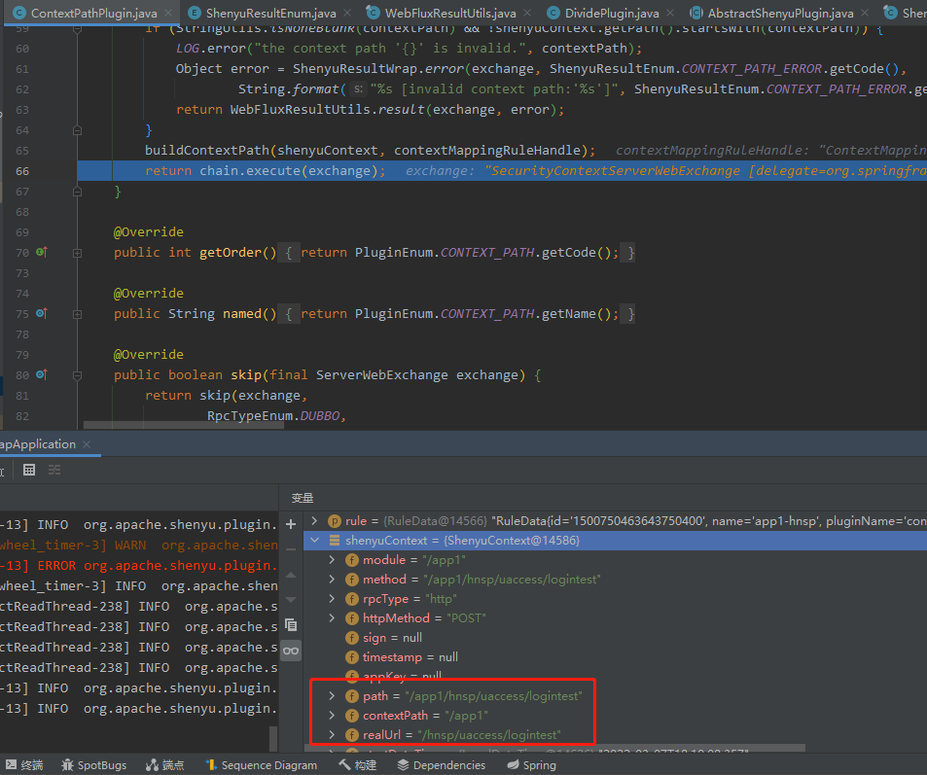
Task: Open the Dependencies tool window
Action: tap(442, 765)
